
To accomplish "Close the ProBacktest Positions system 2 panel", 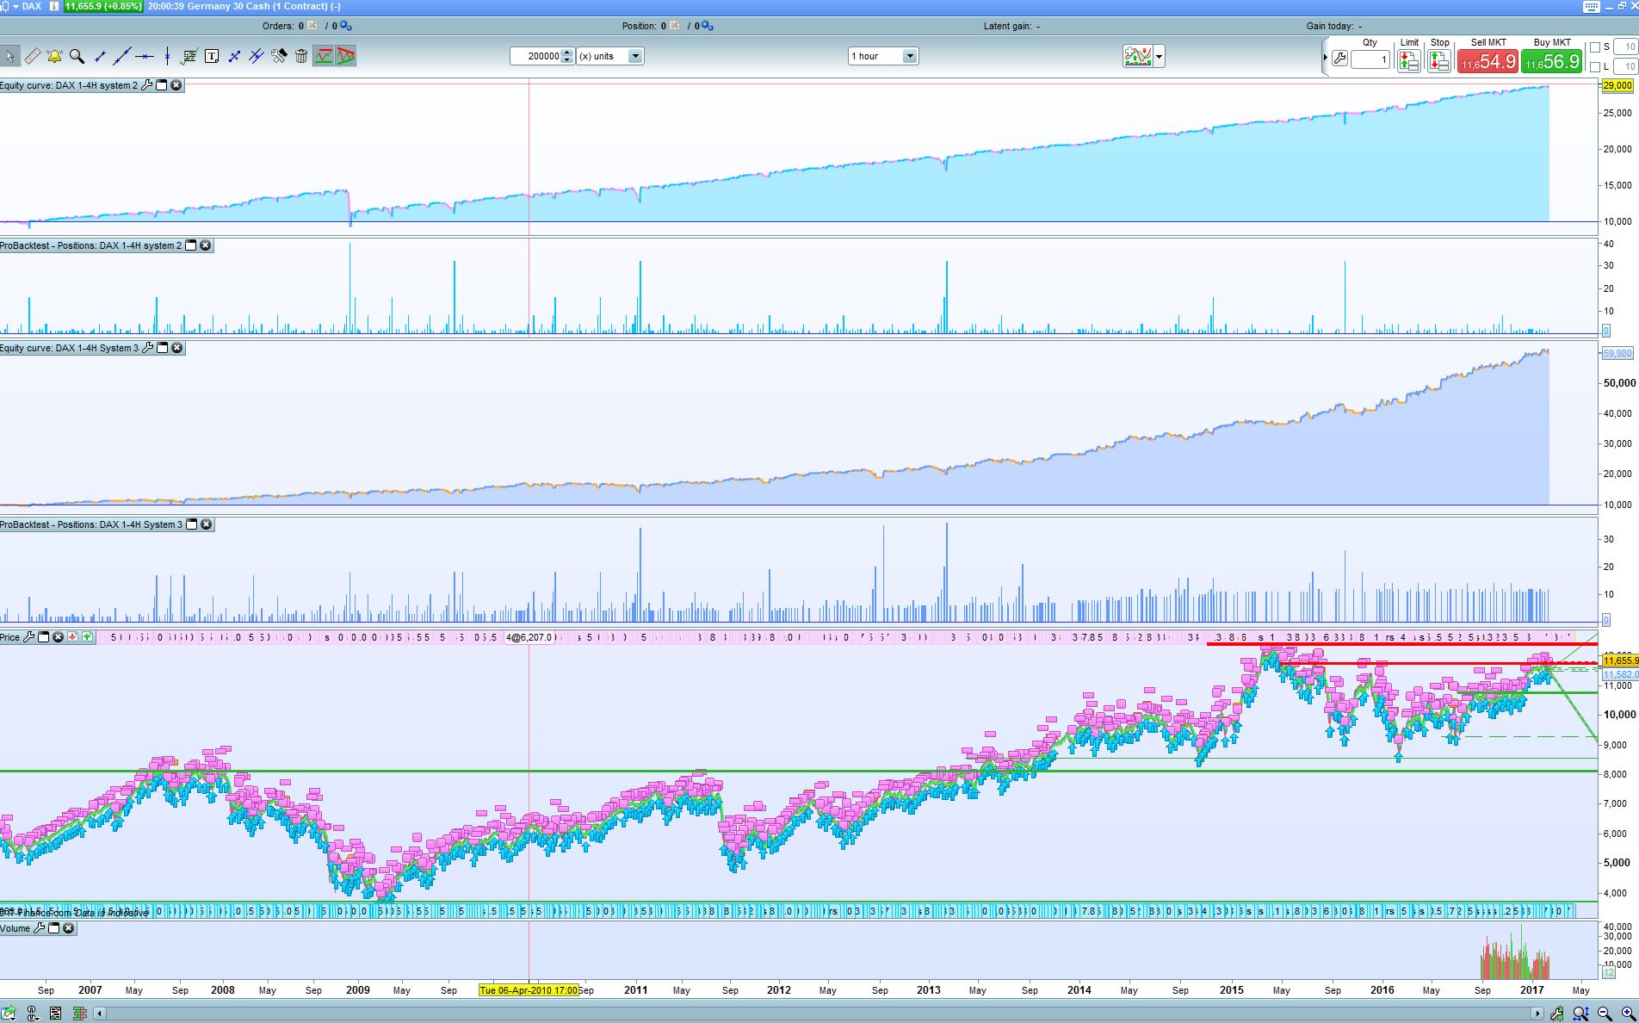I will 205,245.
